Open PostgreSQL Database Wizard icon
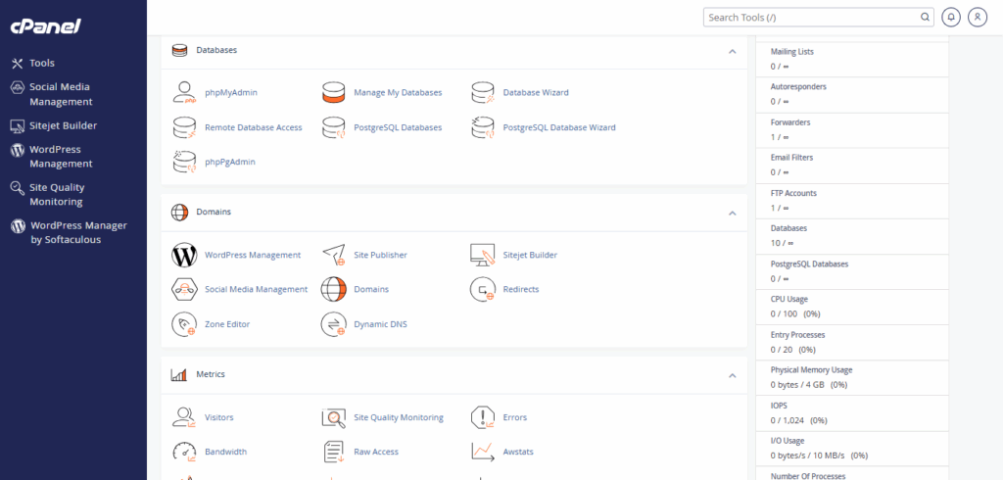Screen dimensions: 1003x480 click(483, 127)
